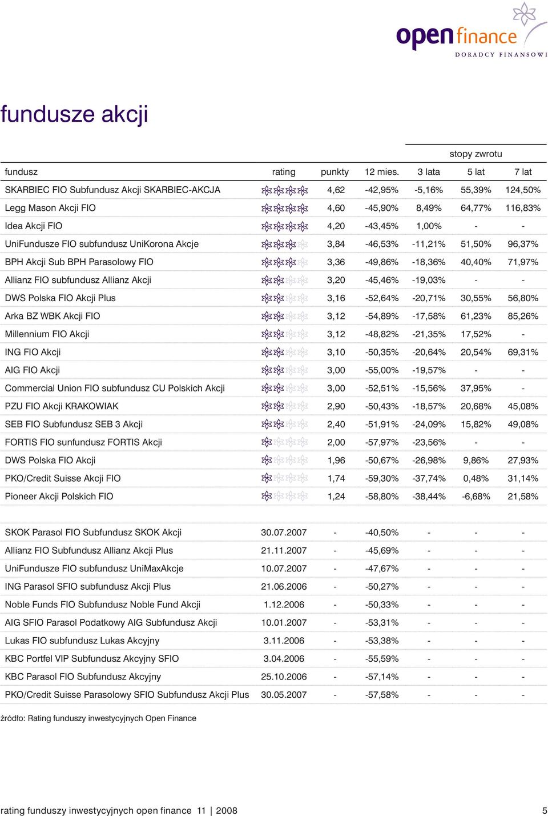Click star rating of SKARBIEC-AKCJA fund
Image resolution: width=548 pixels, height=816 pixels.
285,190
